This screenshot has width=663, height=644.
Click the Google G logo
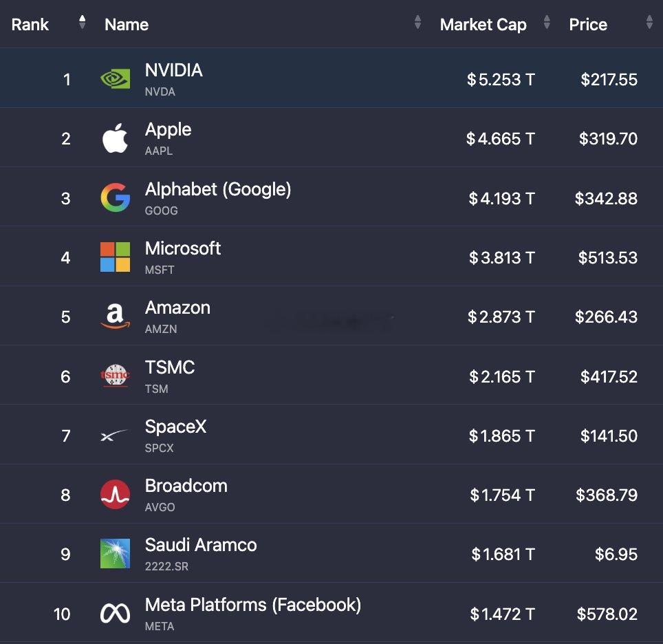coord(115,197)
